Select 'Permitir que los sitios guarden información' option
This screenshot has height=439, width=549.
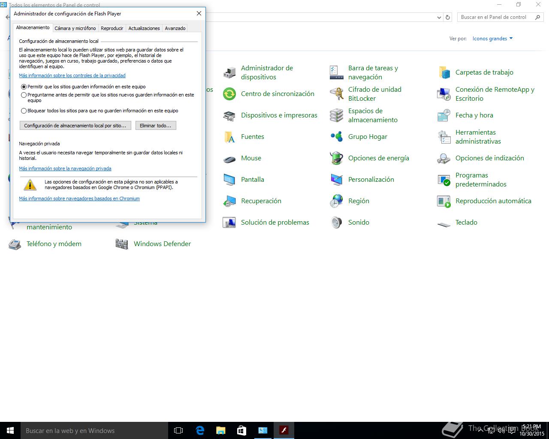coord(24,87)
